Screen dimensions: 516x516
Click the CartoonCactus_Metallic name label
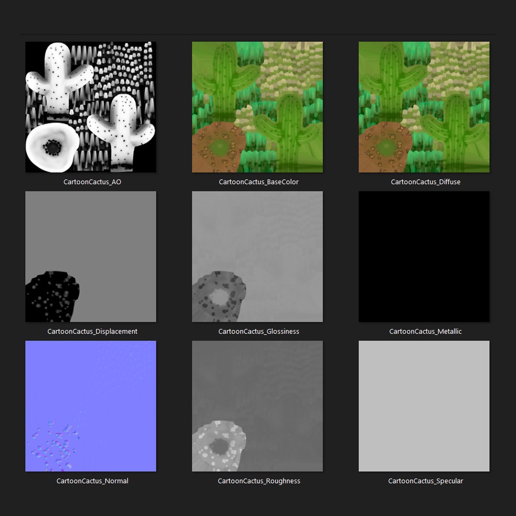pos(426,332)
